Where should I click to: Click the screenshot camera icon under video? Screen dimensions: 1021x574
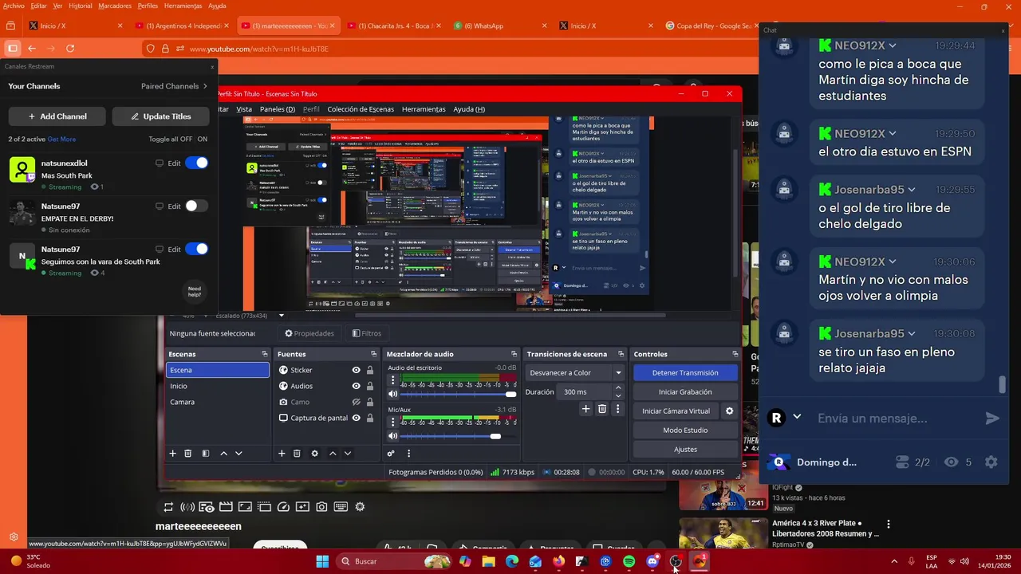321,506
